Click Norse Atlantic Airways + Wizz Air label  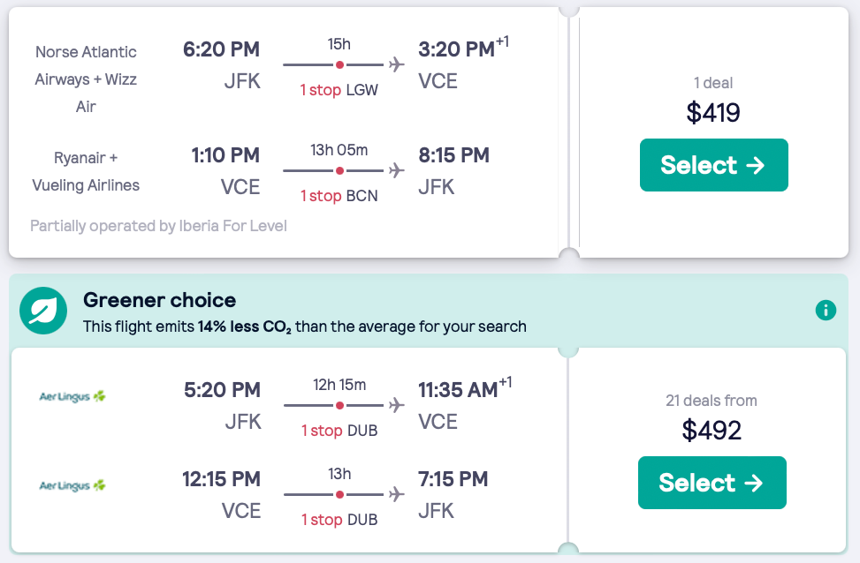(x=86, y=79)
